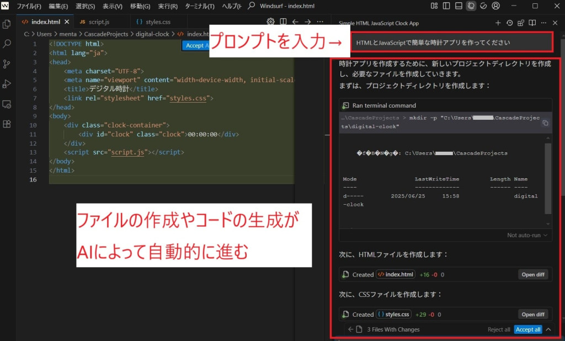
Task: Open the 実行(R) menu
Action: click(168, 6)
